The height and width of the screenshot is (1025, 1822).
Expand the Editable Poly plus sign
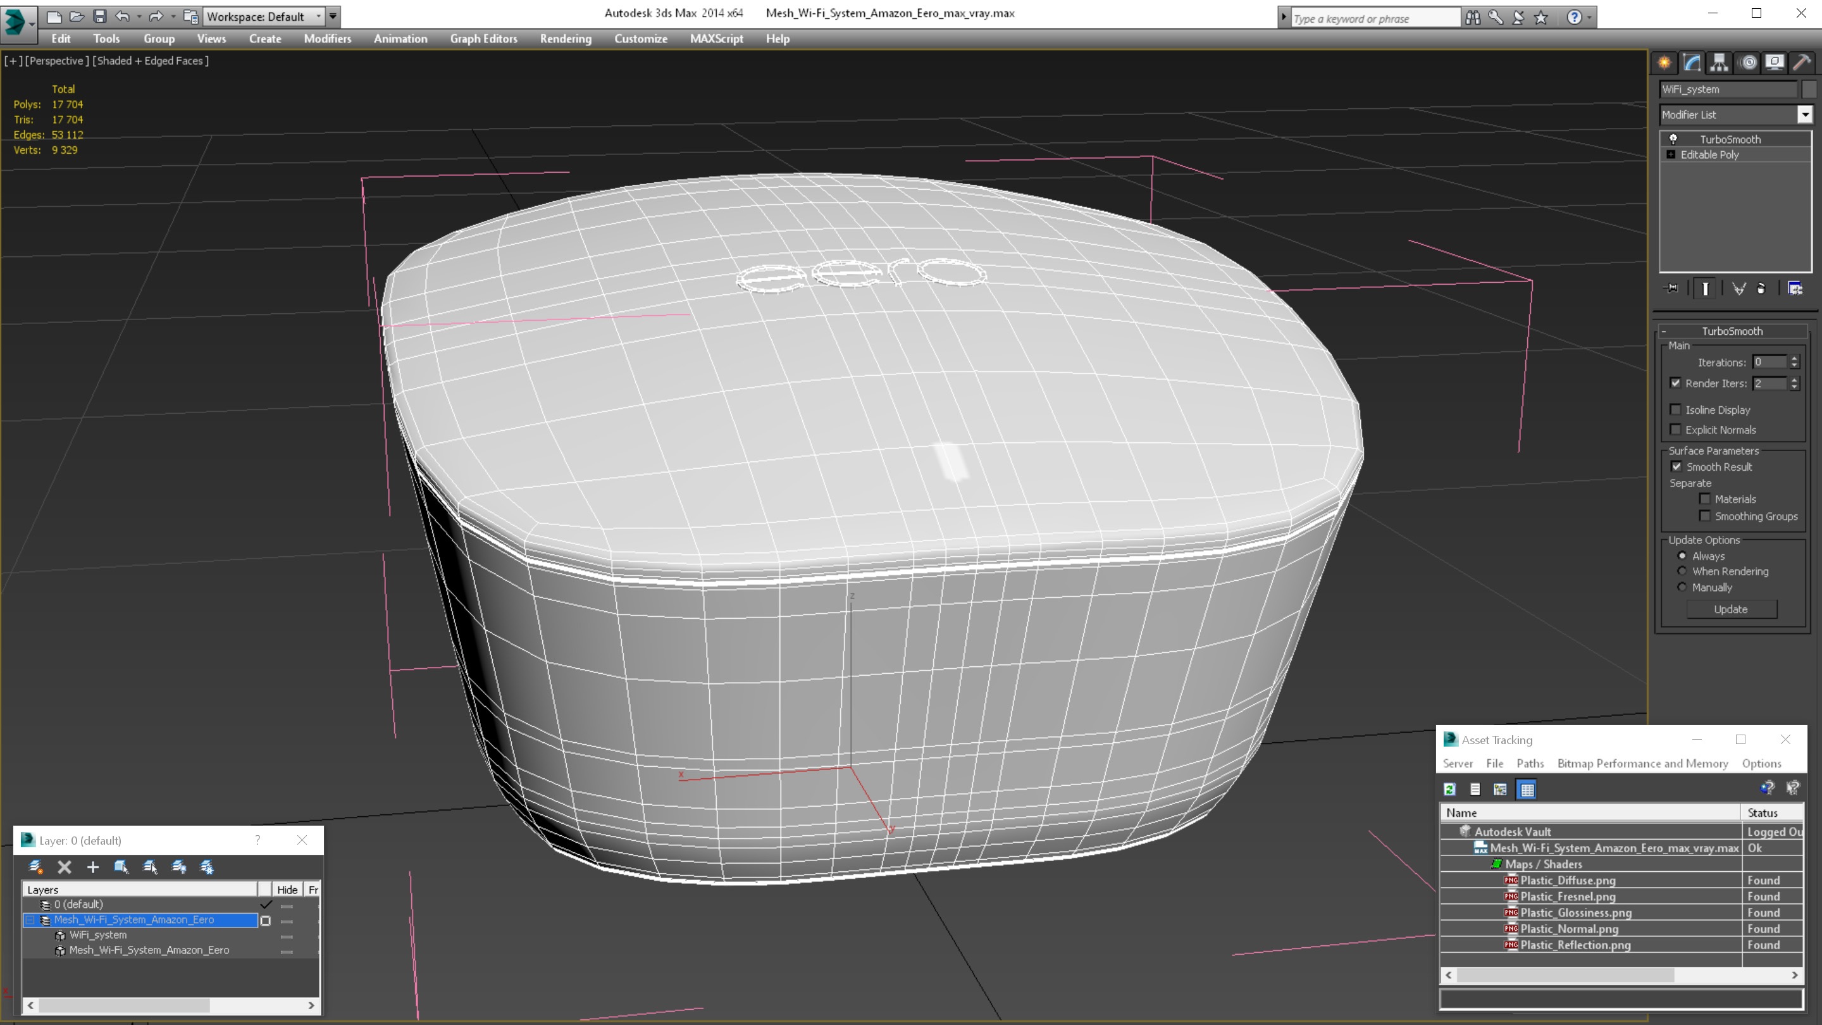(1671, 154)
